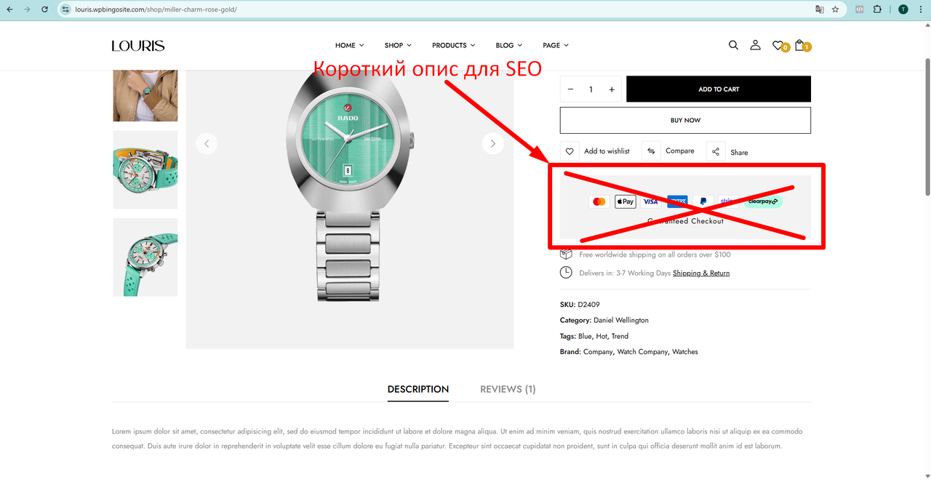The height and width of the screenshot is (480, 931).
Task: Switch to the REVIEWS (1) tab
Action: [x=508, y=389]
